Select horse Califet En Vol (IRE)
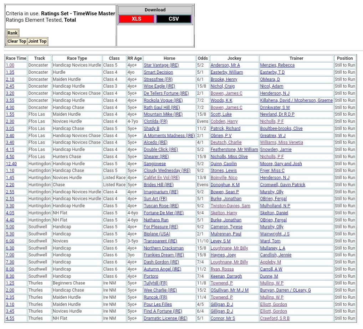This screenshot has width=363, height=329. pos(162,178)
